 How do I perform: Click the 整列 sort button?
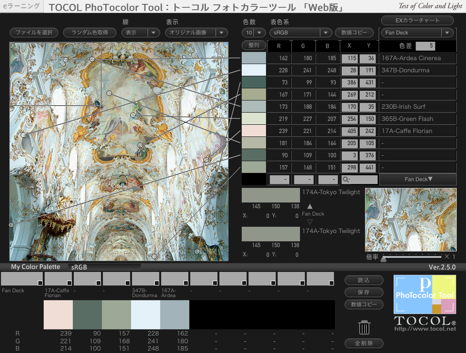254,45
